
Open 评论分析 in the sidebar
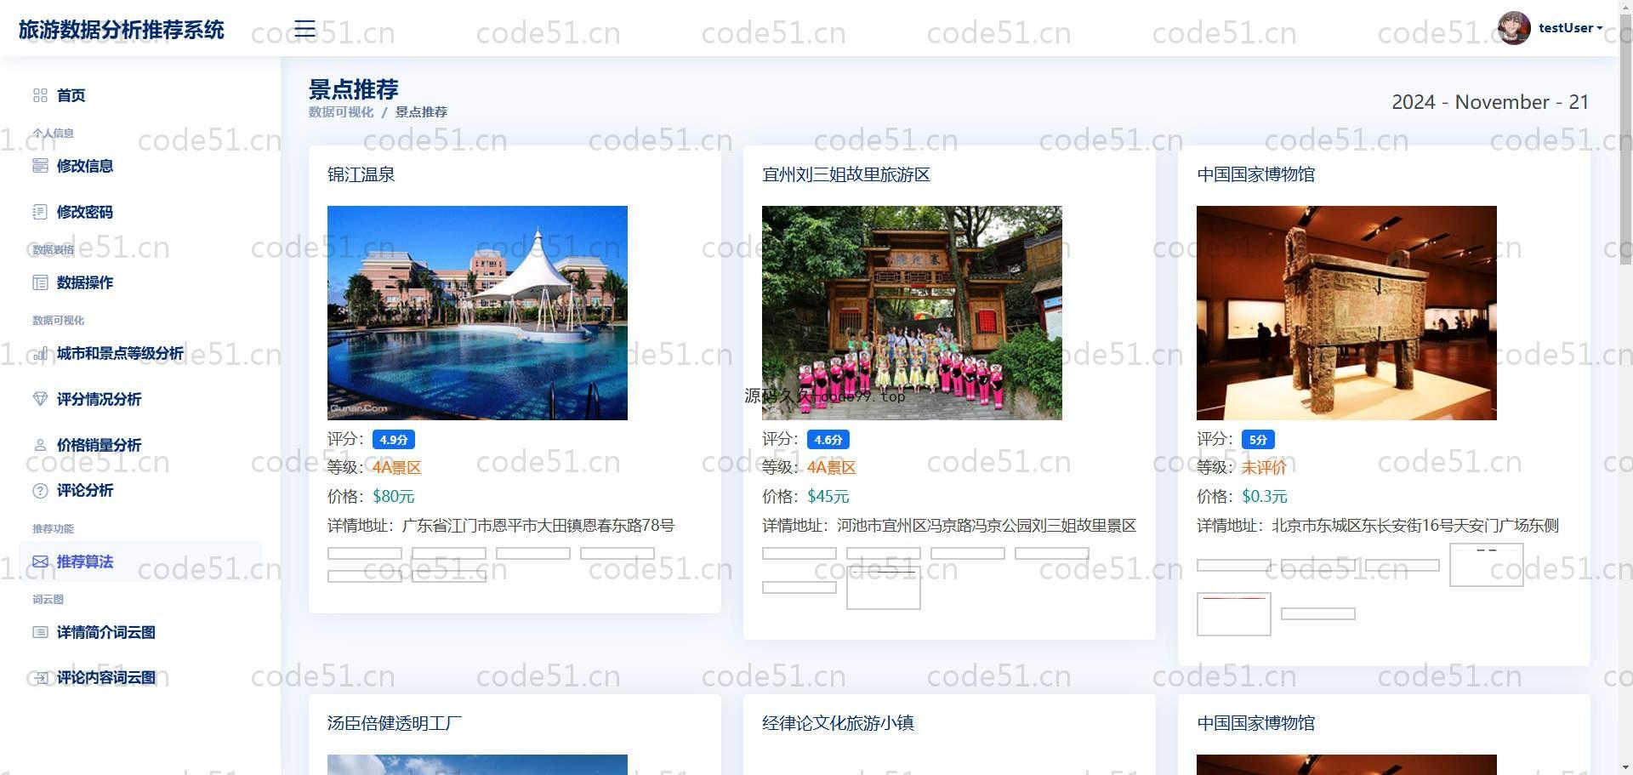(140, 491)
